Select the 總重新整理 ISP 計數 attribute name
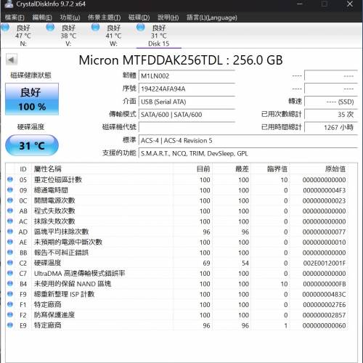 point(64,294)
